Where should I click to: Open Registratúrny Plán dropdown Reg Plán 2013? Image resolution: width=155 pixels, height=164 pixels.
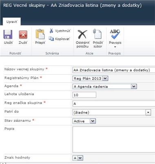click(x=90, y=78)
